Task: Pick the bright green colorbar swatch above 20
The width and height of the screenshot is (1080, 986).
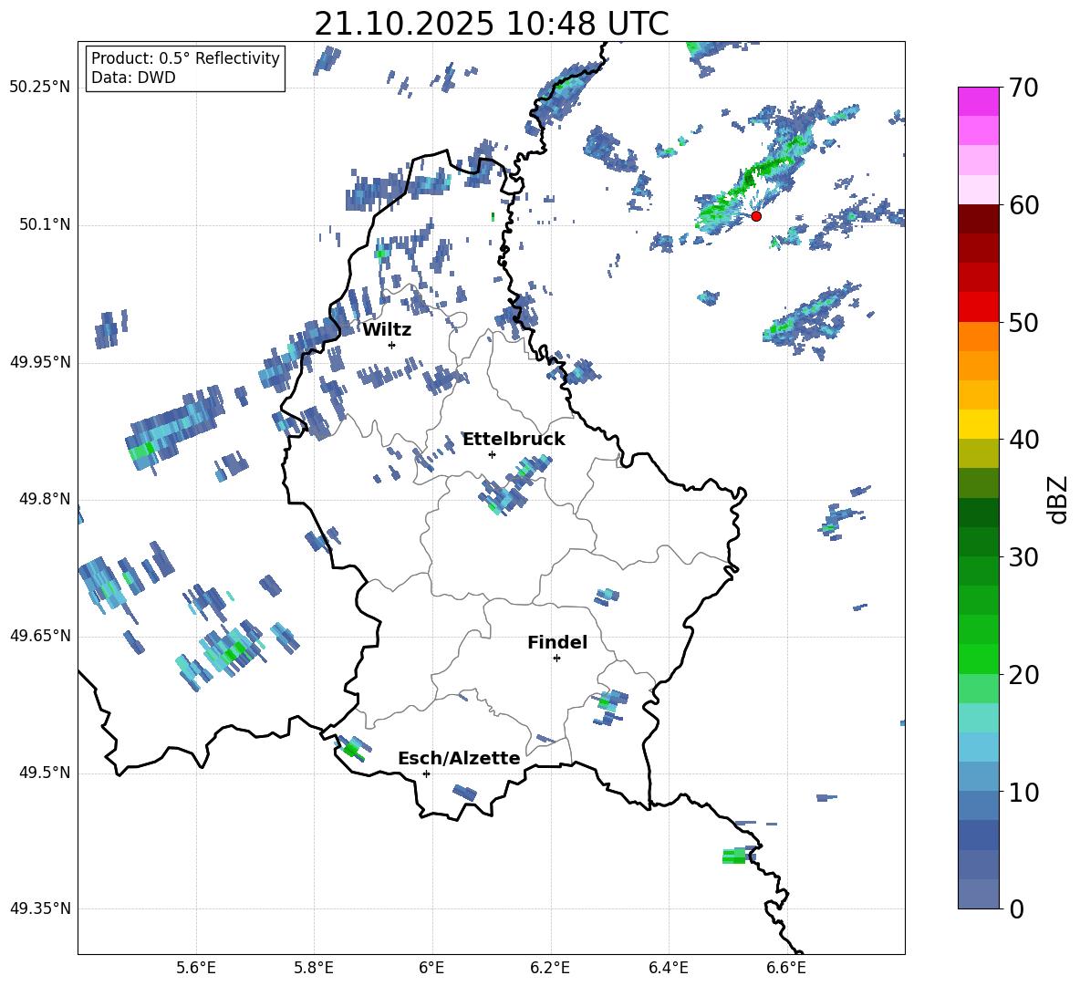Action: (x=978, y=659)
